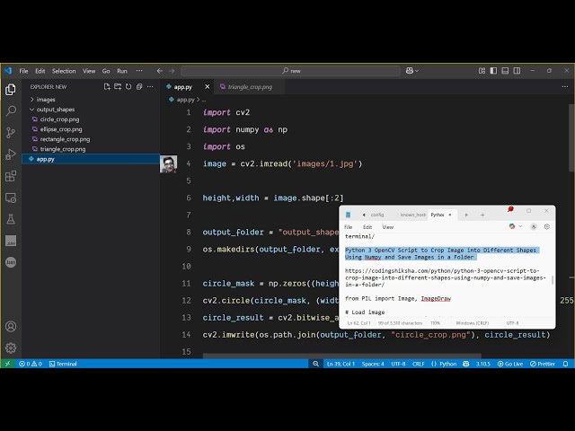Open the Notepad View menu
Screen dimensions: 575x431
click(x=387, y=227)
